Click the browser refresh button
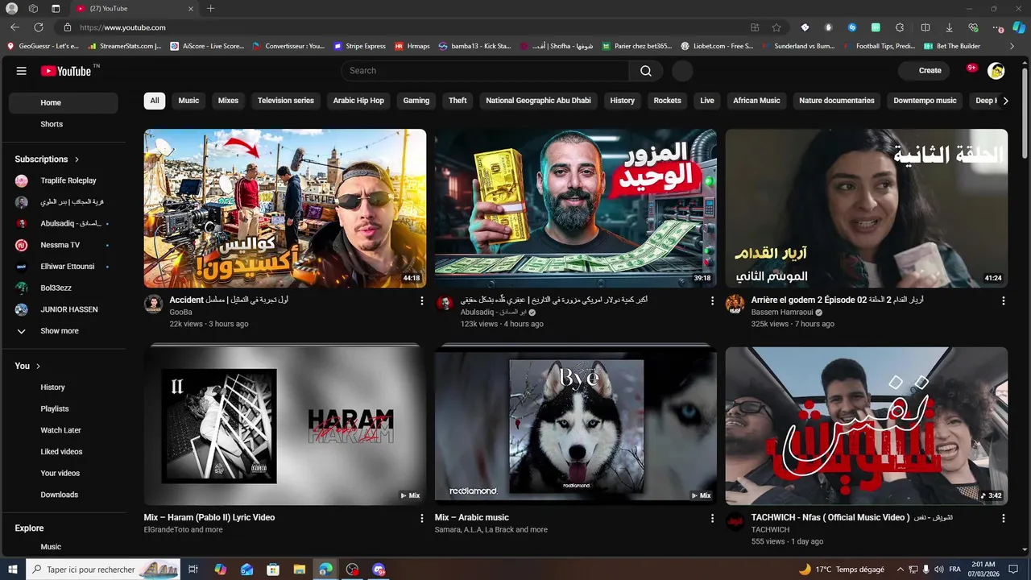This screenshot has height=580, width=1031. (x=38, y=27)
